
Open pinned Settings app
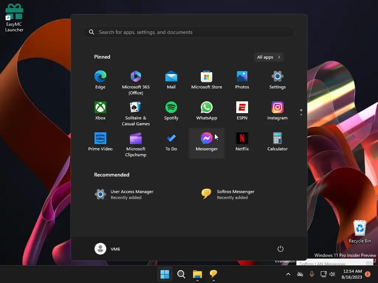[x=278, y=80]
